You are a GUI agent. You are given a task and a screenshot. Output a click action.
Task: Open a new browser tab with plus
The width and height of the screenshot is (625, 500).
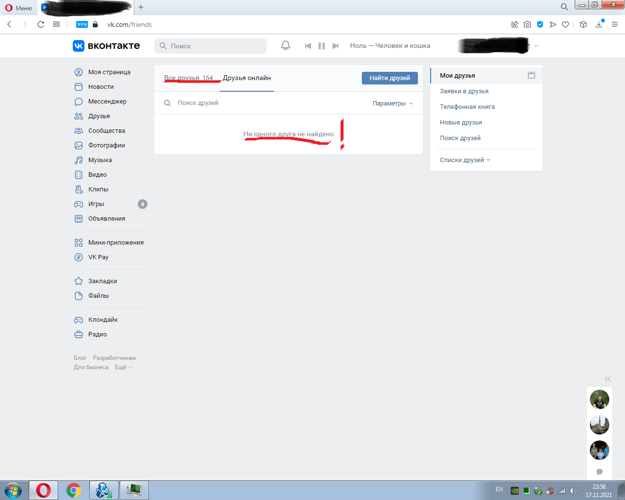[x=141, y=7]
